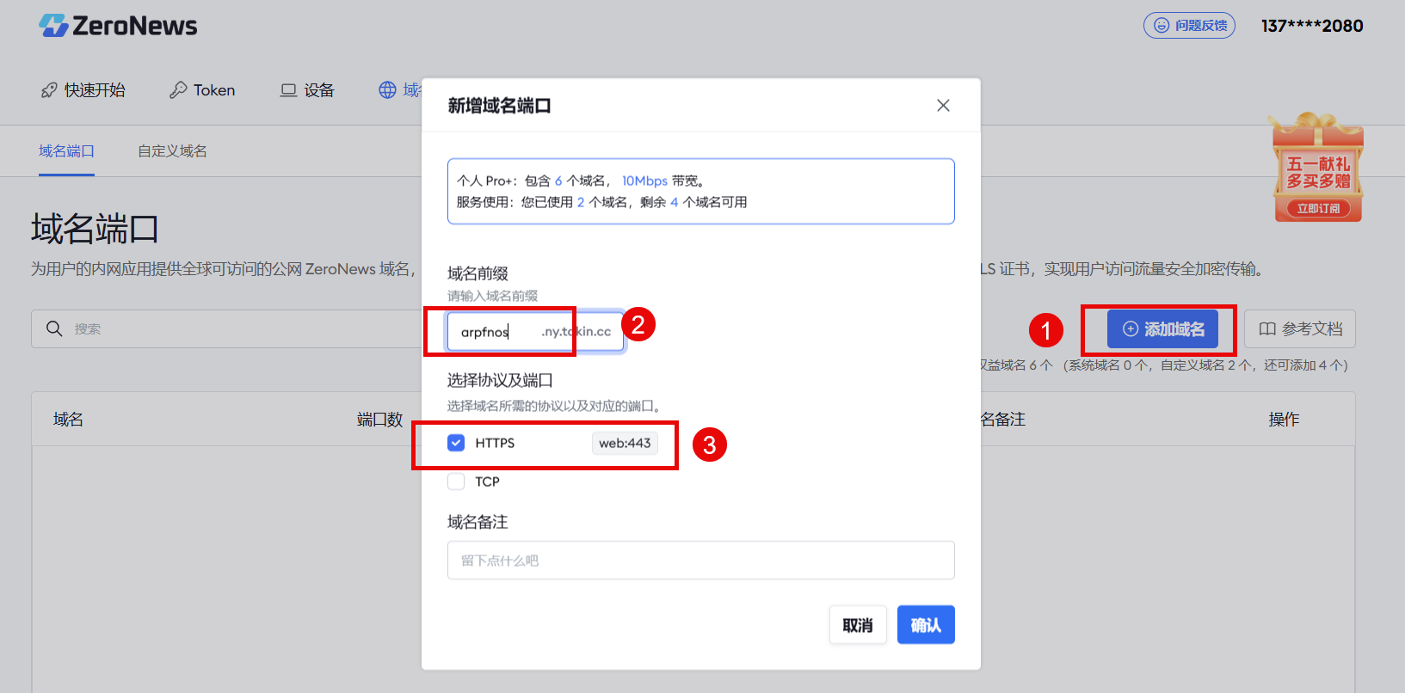This screenshot has height=693, width=1405.
Task: Click the 立即订阅 promo button
Action: tap(1317, 209)
